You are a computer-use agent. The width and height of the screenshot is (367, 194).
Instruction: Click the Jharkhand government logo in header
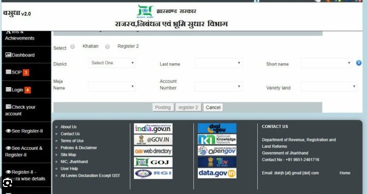(145, 11)
